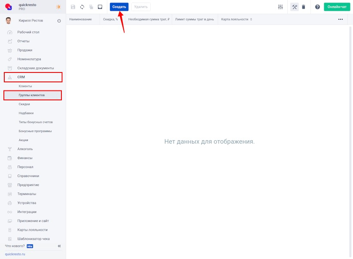Click the Терминалы icon
Screen dimensions: 353x259
click(x=10, y=194)
